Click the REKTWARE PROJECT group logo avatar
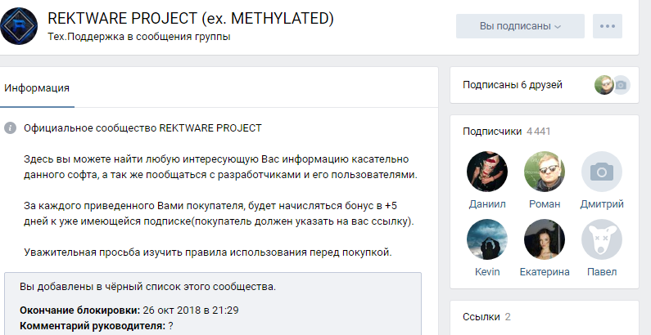This screenshot has width=651, height=335. point(20,25)
